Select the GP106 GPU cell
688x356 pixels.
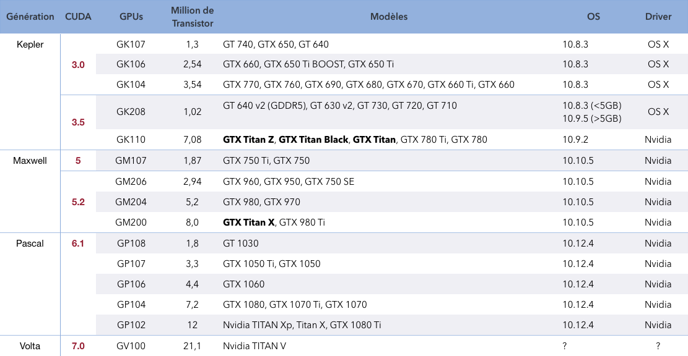click(x=131, y=284)
